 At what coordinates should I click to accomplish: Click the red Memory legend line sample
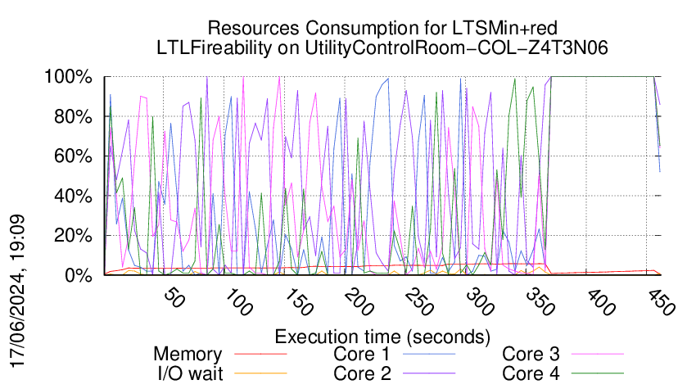pos(260,355)
